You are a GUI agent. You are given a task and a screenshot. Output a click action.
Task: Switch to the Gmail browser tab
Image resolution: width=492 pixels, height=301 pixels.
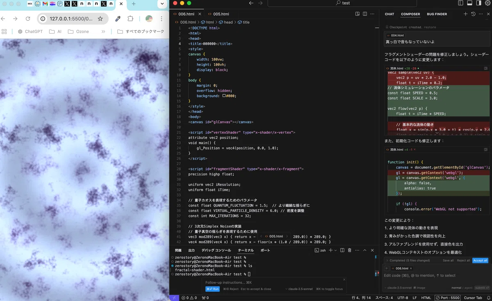[45, 4]
